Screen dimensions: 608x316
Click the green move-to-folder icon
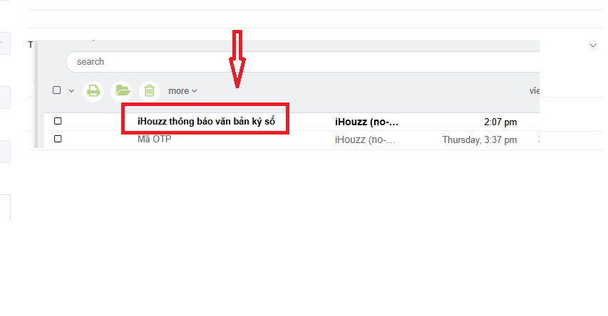[123, 91]
